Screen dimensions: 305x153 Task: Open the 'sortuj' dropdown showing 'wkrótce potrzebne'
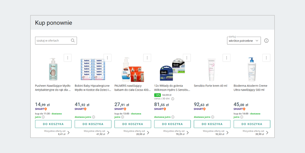pos(244,41)
